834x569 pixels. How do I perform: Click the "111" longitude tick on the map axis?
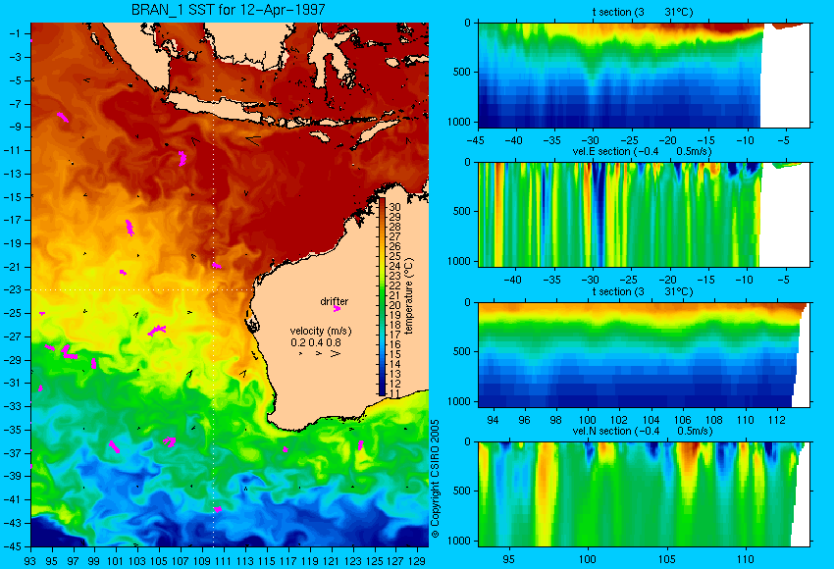click(224, 561)
